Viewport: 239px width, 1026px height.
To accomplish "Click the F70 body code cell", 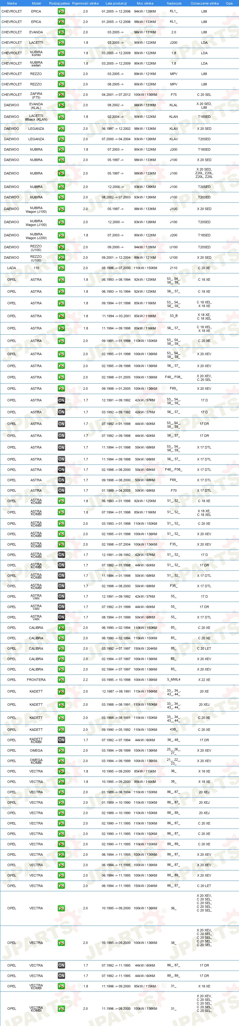I will point(174,491).
